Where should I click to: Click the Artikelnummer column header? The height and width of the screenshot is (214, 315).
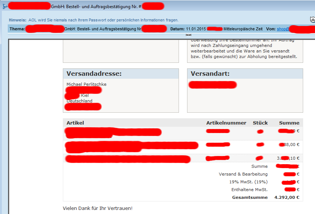tap(226, 123)
